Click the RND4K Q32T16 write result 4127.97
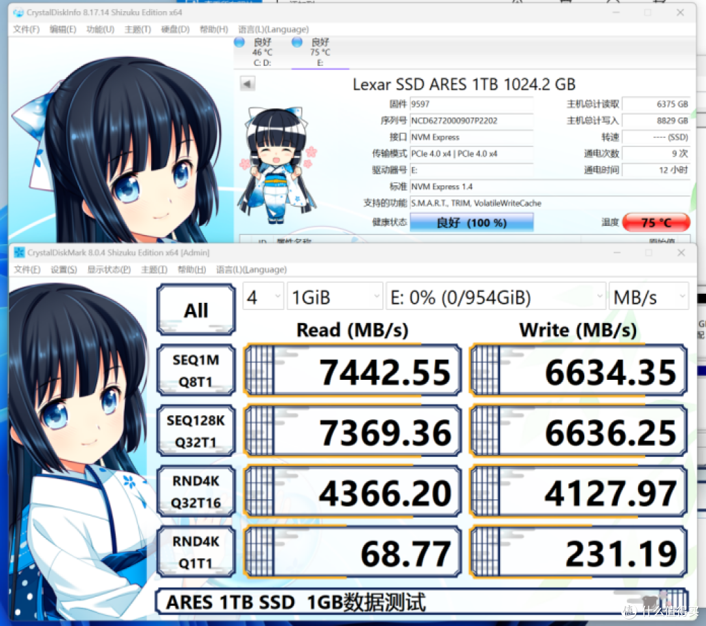The image size is (706, 626). (x=579, y=492)
